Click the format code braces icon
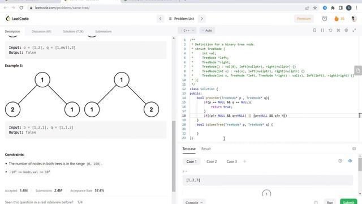 click(322, 30)
